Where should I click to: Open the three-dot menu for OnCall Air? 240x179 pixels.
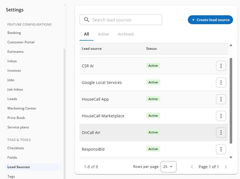(221, 133)
